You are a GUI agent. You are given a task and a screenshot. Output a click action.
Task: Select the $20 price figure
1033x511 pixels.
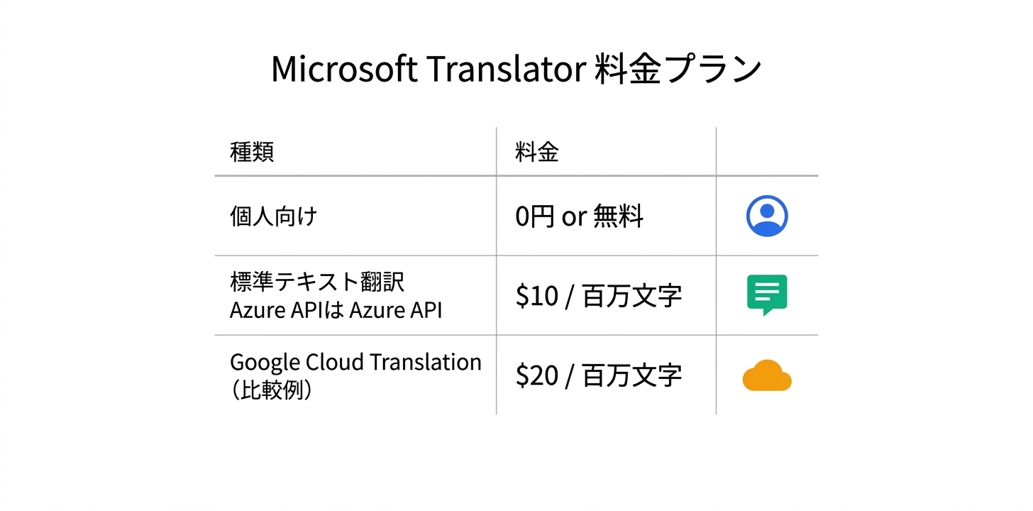pyautogui.click(x=536, y=375)
